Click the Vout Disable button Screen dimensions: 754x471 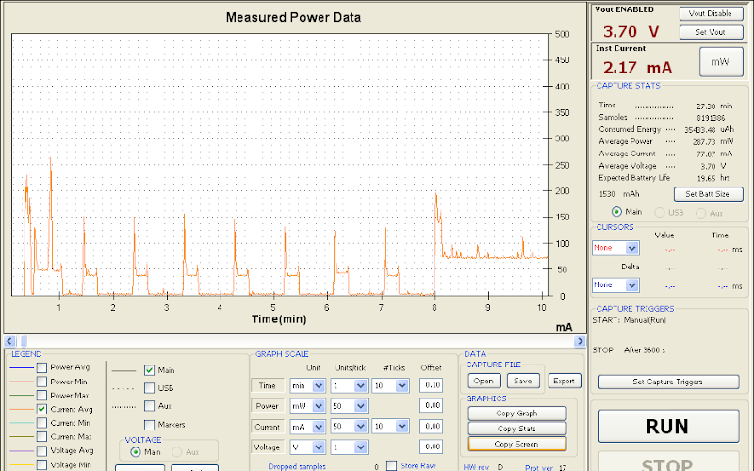tap(712, 13)
